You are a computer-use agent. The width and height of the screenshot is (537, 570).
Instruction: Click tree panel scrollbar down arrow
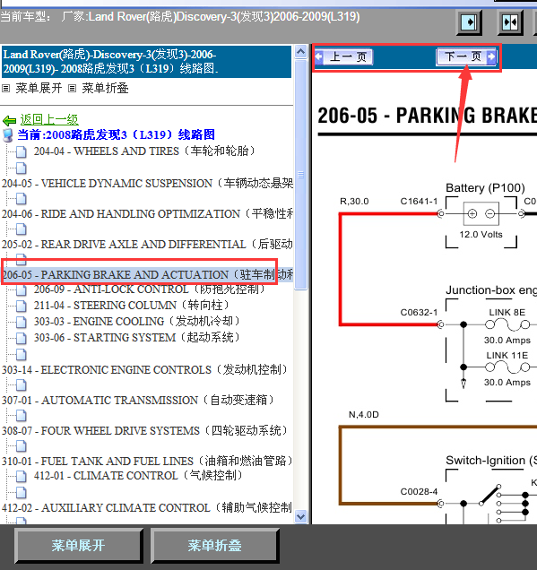tap(300, 516)
